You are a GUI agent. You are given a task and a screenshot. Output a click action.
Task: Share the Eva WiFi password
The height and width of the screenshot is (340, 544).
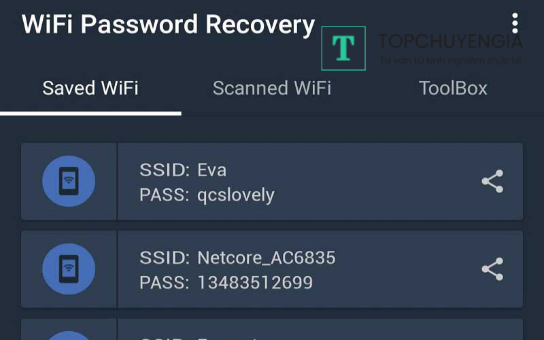(x=492, y=182)
